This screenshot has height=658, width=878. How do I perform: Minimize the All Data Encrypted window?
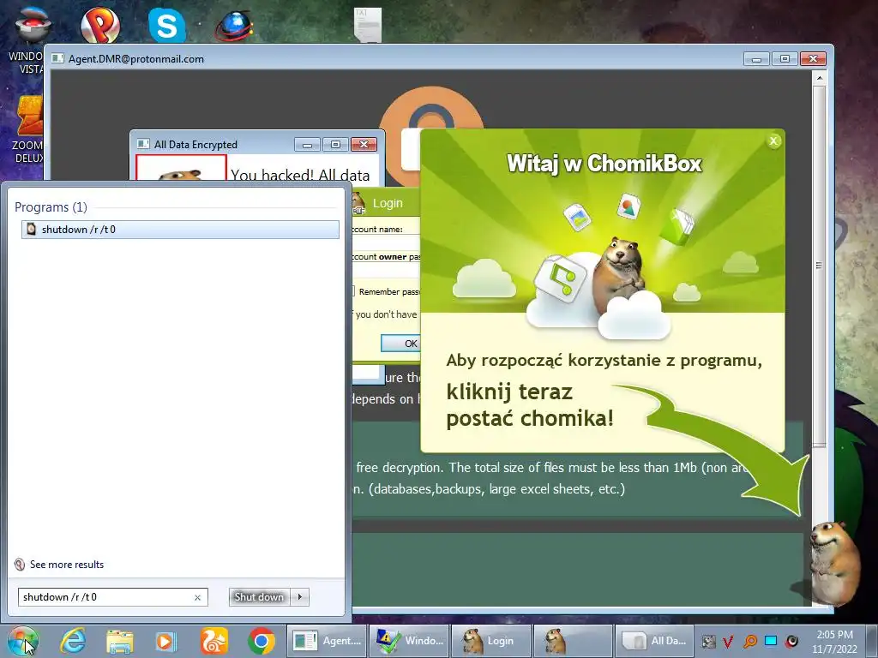[307, 145]
